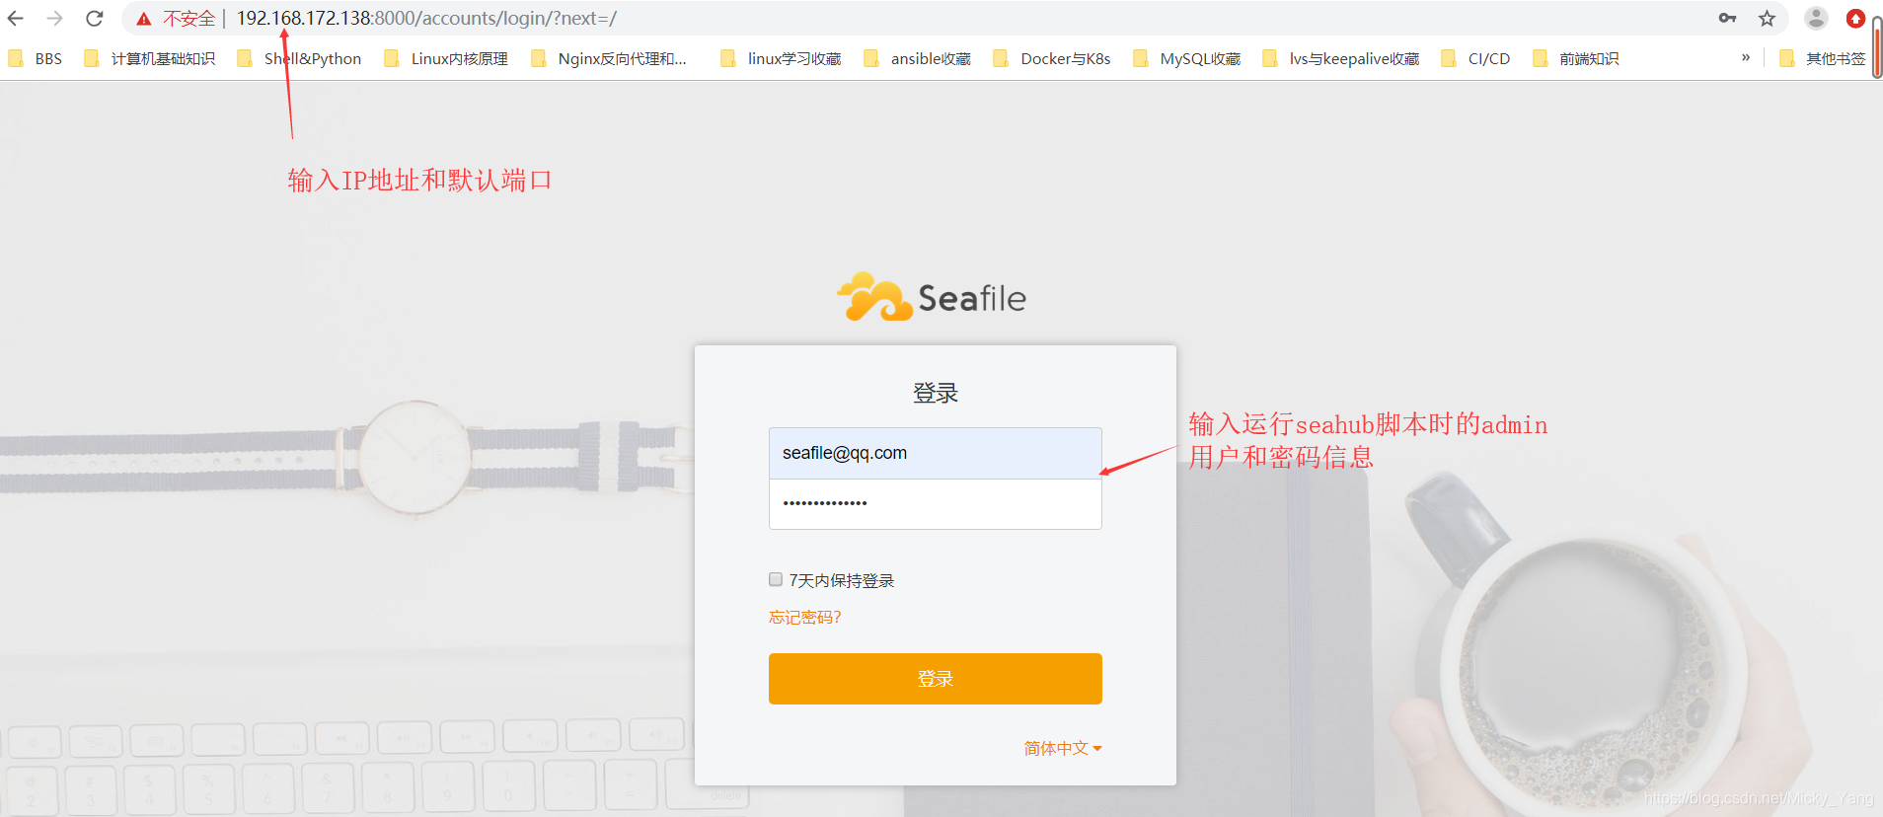Click the address bar URL
The image size is (1883, 817).
(x=426, y=19)
